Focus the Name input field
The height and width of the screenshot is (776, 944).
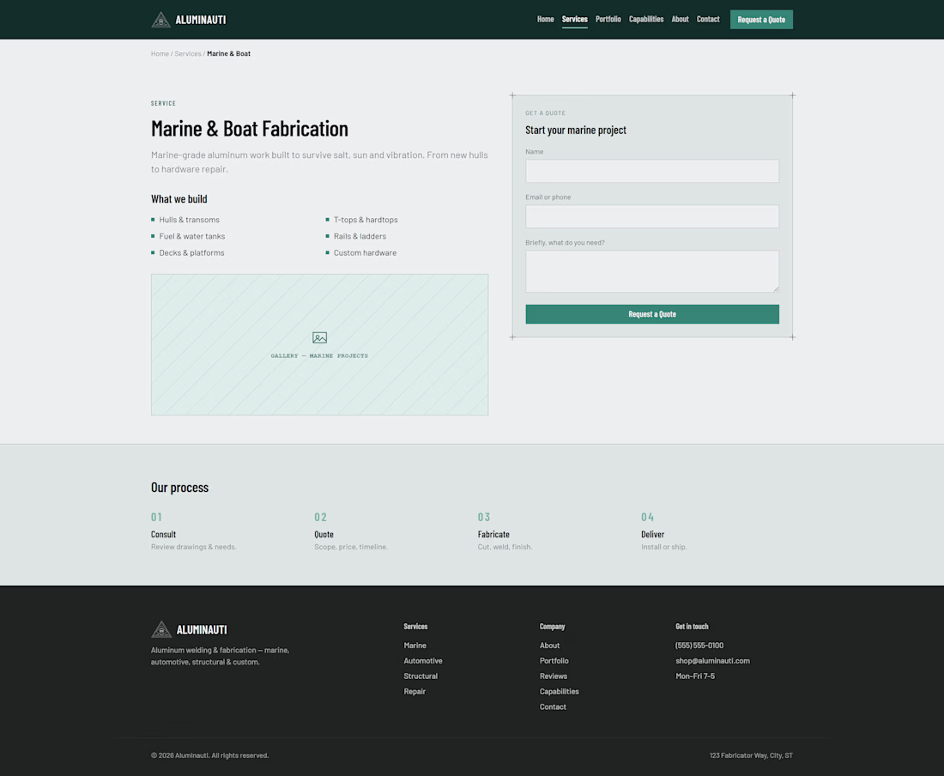pos(652,171)
